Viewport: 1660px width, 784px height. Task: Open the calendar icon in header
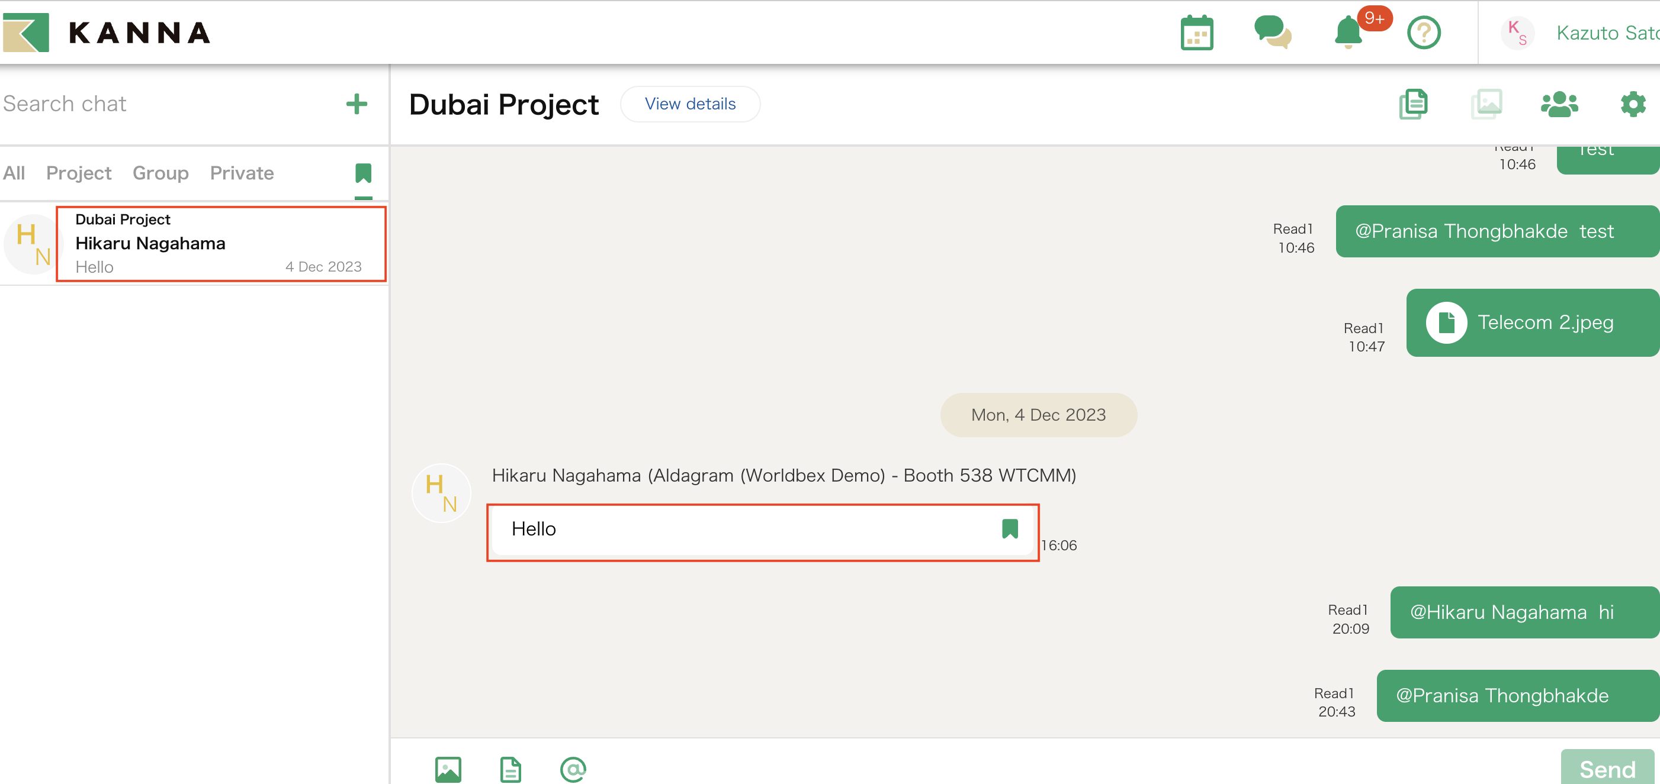point(1196,33)
